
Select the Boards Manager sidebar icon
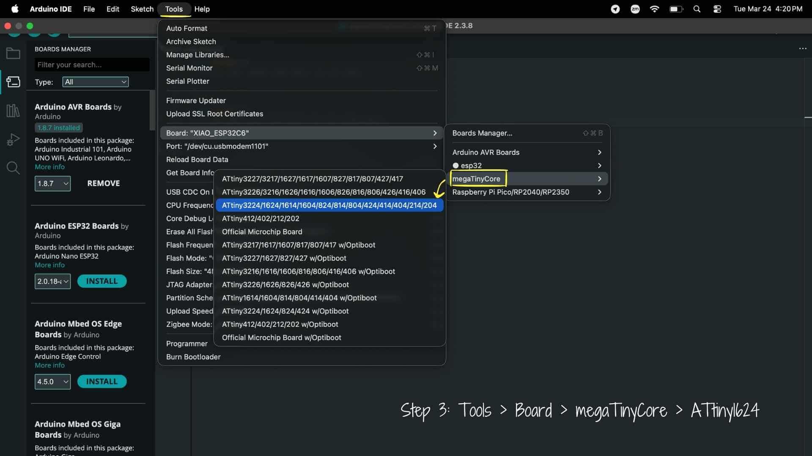coord(13,81)
